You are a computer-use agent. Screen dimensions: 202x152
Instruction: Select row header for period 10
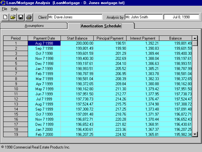16,89
